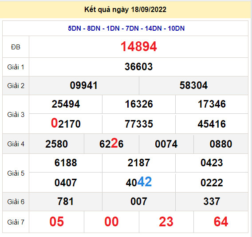Select Giải 4 number 6226
The image size is (252, 237).
click(x=111, y=143)
